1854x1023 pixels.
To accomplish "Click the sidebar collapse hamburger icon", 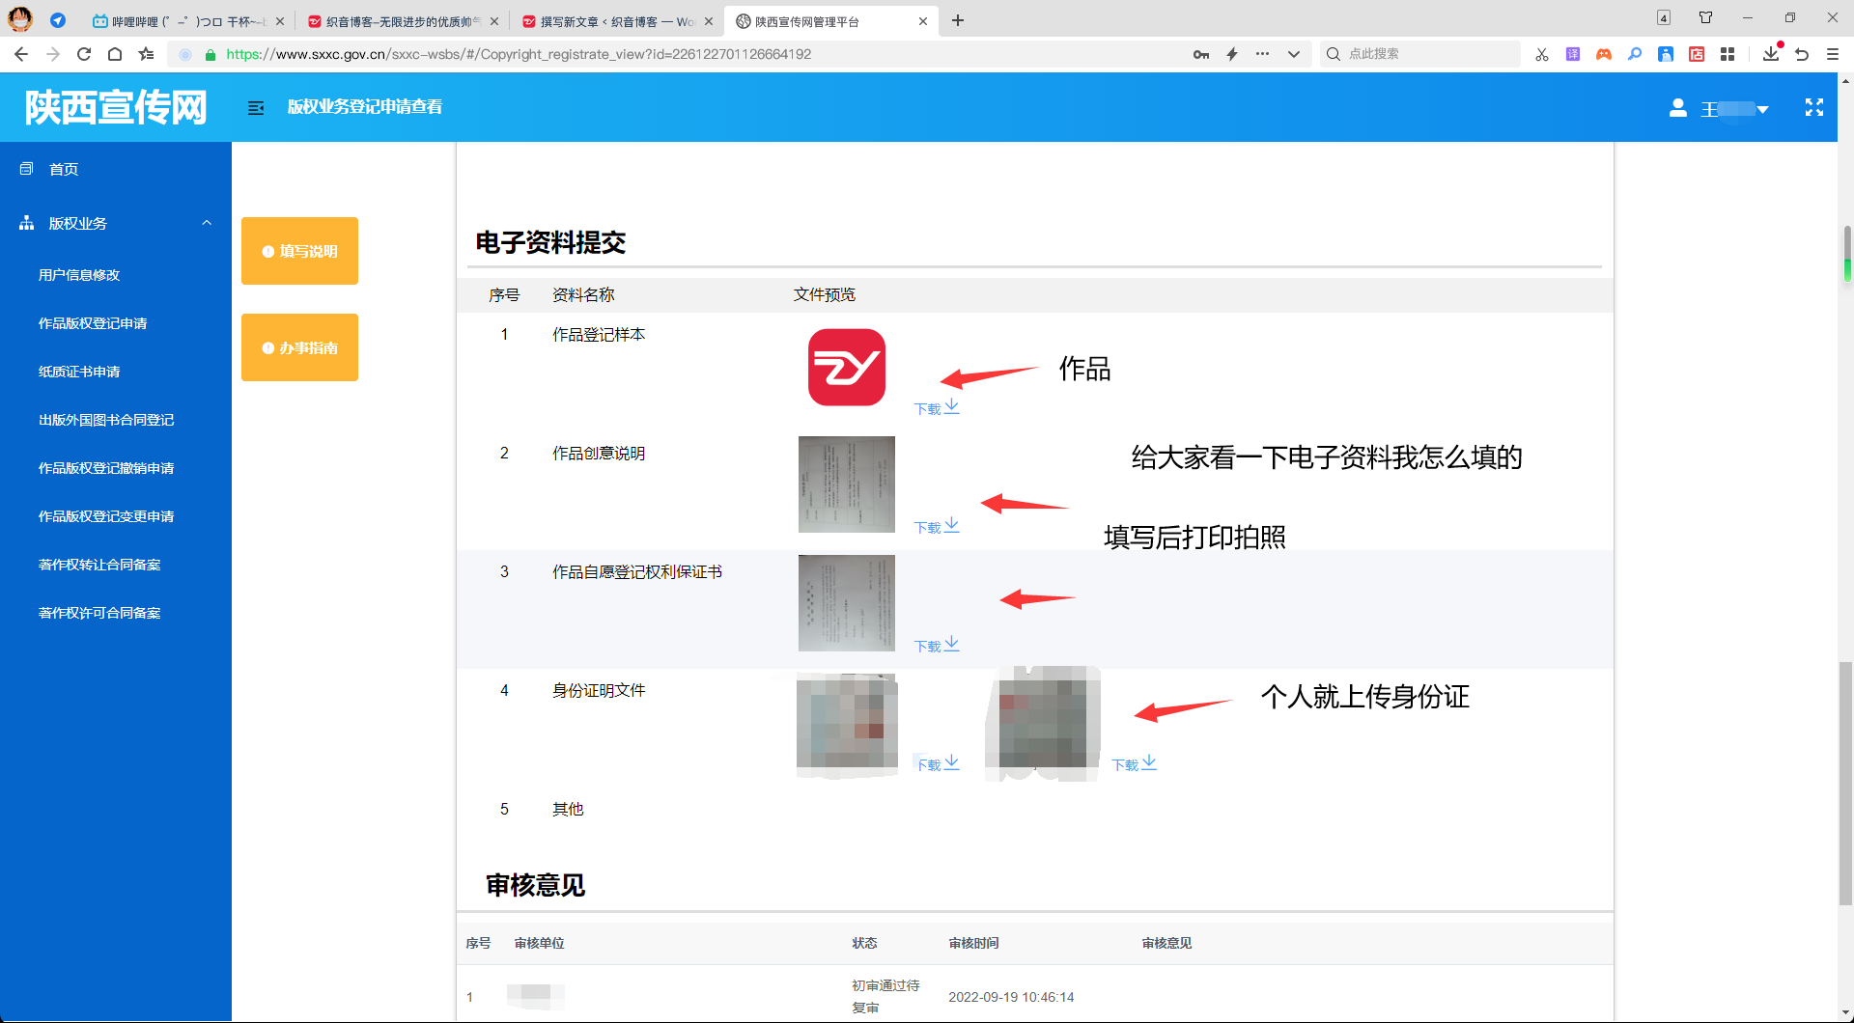I will point(256,108).
